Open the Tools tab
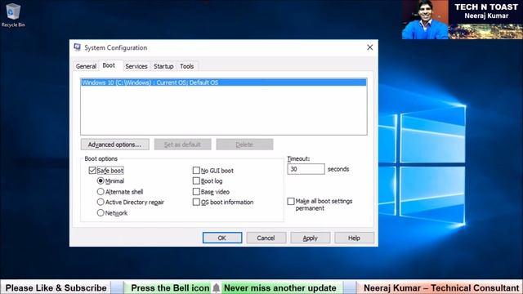Image resolution: width=523 pixels, height=294 pixels. 187,66
